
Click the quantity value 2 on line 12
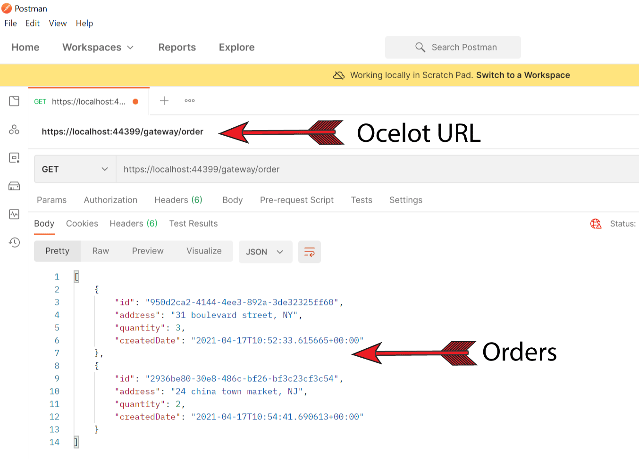pyautogui.click(x=178, y=404)
